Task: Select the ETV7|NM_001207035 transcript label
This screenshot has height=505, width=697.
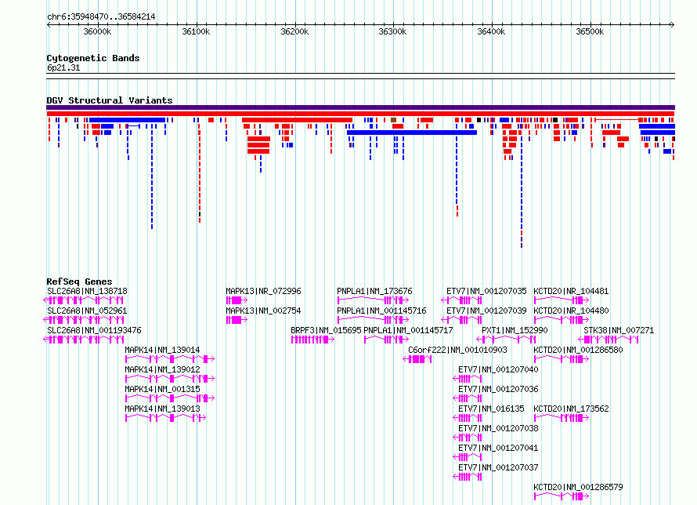Action: pos(486,291)
